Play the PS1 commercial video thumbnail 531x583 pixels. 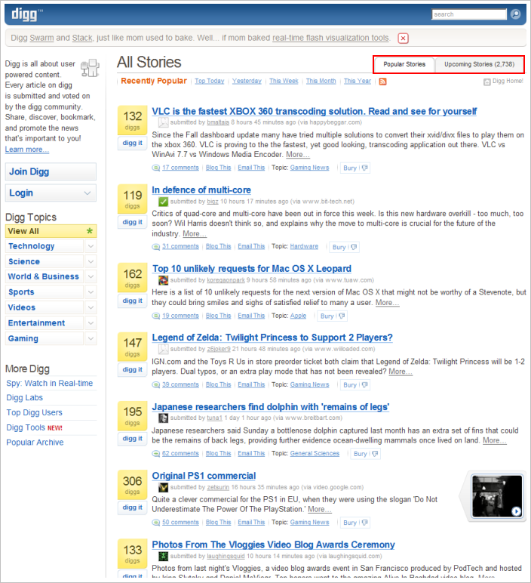497,496
